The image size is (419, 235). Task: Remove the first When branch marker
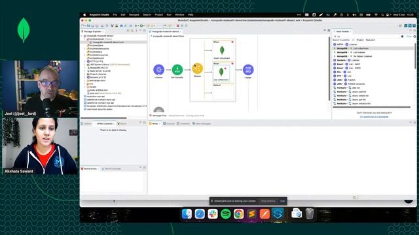[232, 42]
